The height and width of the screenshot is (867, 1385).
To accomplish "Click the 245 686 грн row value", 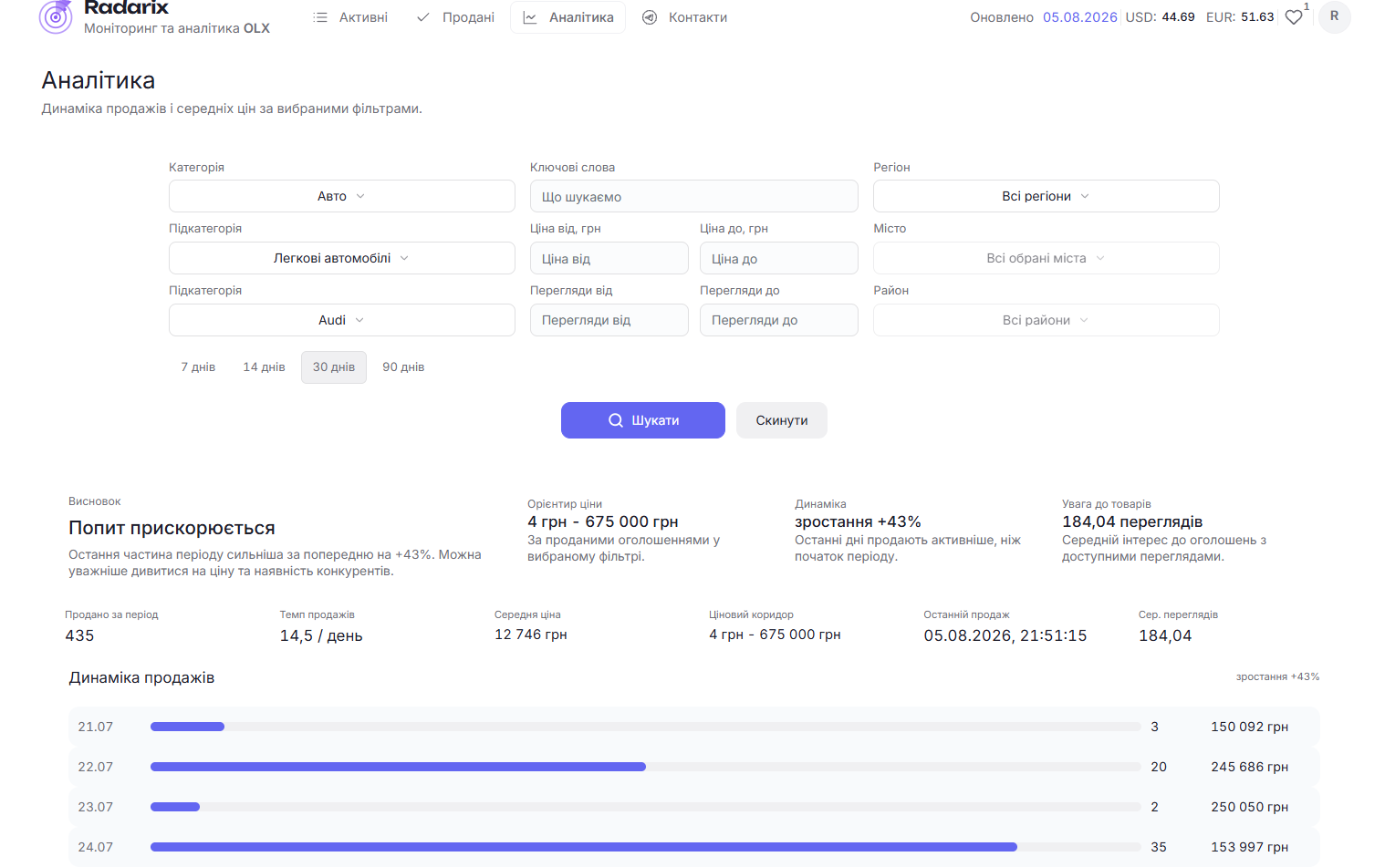I will tap(1250, 767).
